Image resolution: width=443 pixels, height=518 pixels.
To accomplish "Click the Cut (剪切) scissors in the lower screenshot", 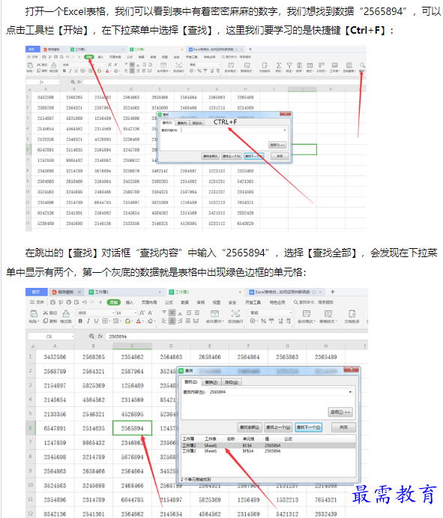I will [46, 313].
